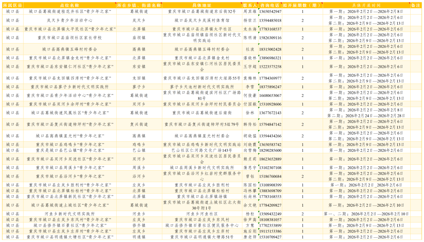Image resolution: width=424 pixels, height=242 pixels.
Task: Select the 具体开展时间 column header
Action: 366,5
